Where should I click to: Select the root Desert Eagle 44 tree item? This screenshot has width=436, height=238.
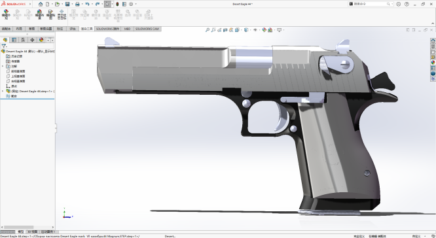click(x=27, y=51)
